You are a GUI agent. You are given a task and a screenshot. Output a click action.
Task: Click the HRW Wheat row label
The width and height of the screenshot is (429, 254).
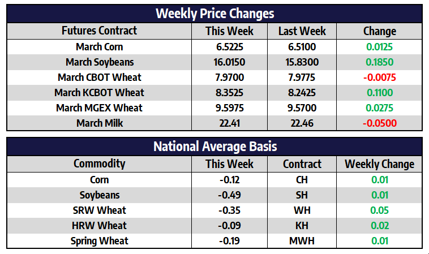click(x=99, y=226)
